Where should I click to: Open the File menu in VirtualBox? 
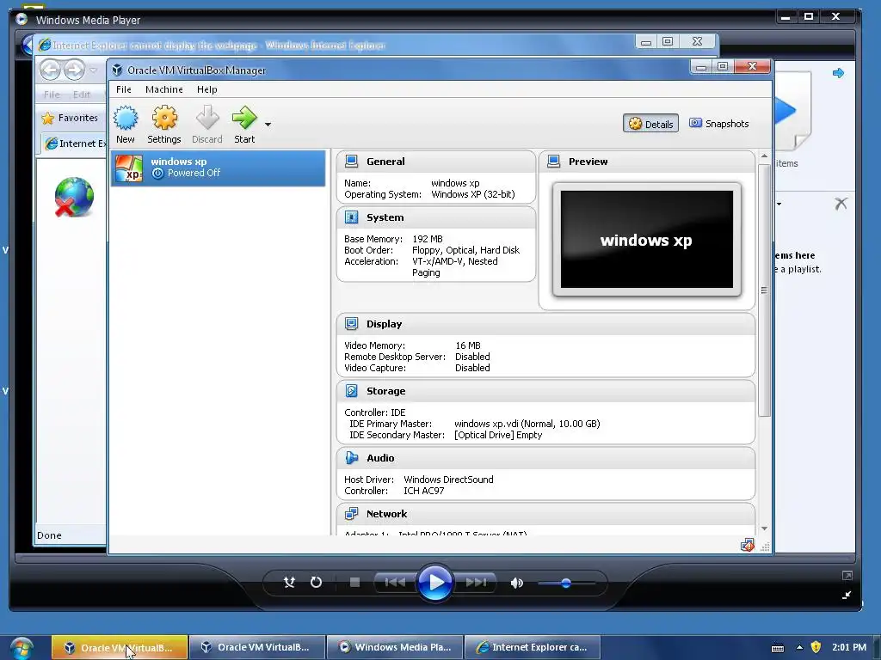pyautogui.click(x=124, y=89)
